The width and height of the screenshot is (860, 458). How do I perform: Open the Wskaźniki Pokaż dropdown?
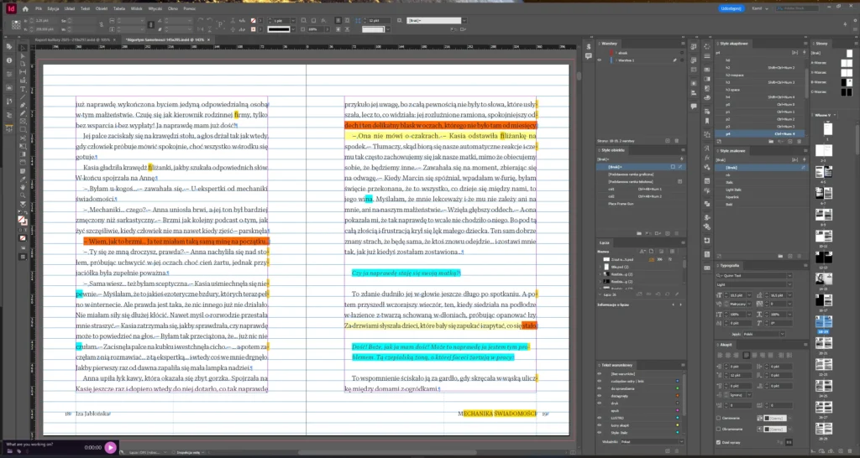tap(682, 441)
